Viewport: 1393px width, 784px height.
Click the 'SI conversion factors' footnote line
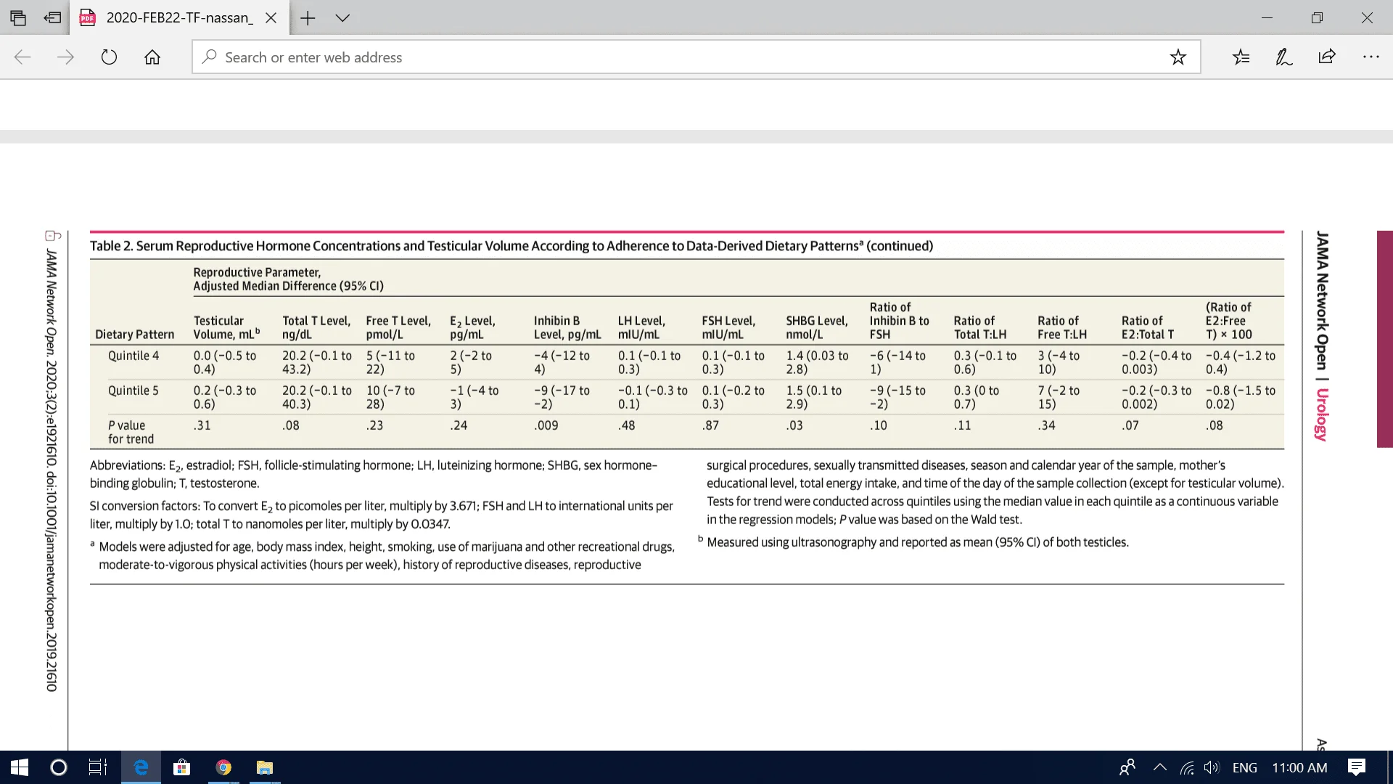pos(382,515)
